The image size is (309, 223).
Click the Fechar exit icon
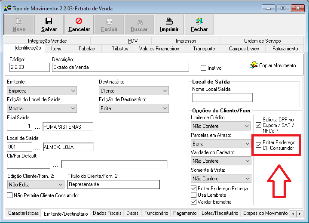click(199, 21)
